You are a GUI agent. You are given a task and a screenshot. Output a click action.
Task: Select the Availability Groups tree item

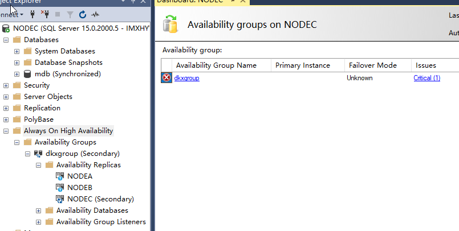click(66, 142)
